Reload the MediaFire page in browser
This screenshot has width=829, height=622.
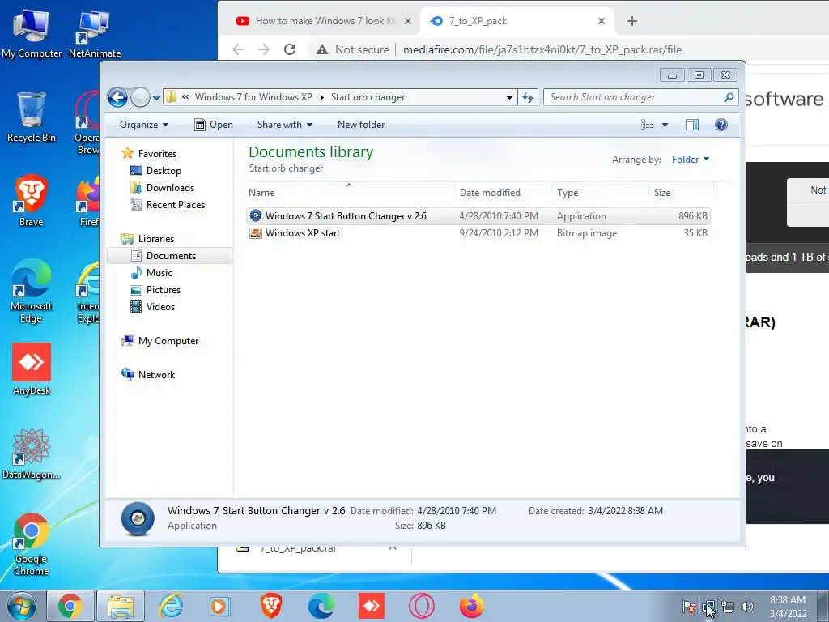pos(289,49)
